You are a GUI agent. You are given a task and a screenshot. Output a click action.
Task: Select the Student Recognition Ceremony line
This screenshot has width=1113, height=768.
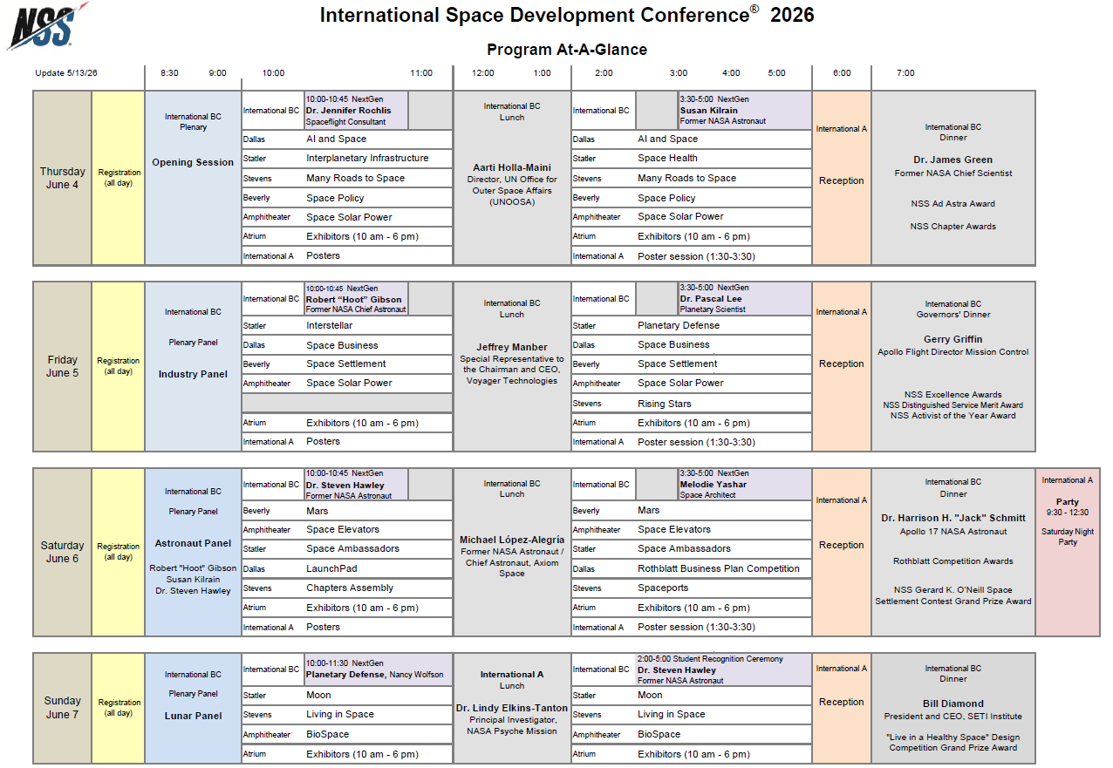pos(711,659)
